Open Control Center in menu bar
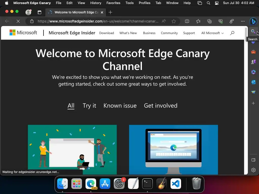This screenshot has width=259, height=194. tap(217, 3)
